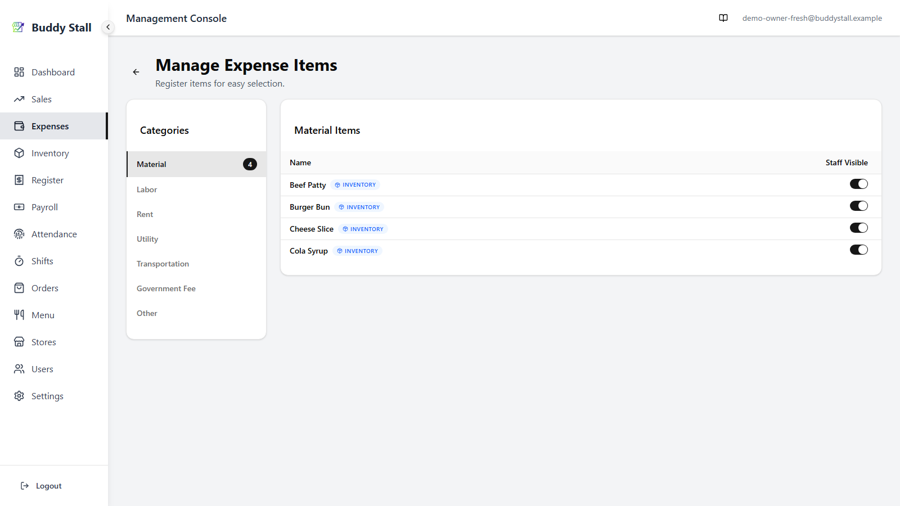Click the Cheese Slice INVENTORY badge
The width and height of the screenshot is (900, 506).
tap(363, 229)
